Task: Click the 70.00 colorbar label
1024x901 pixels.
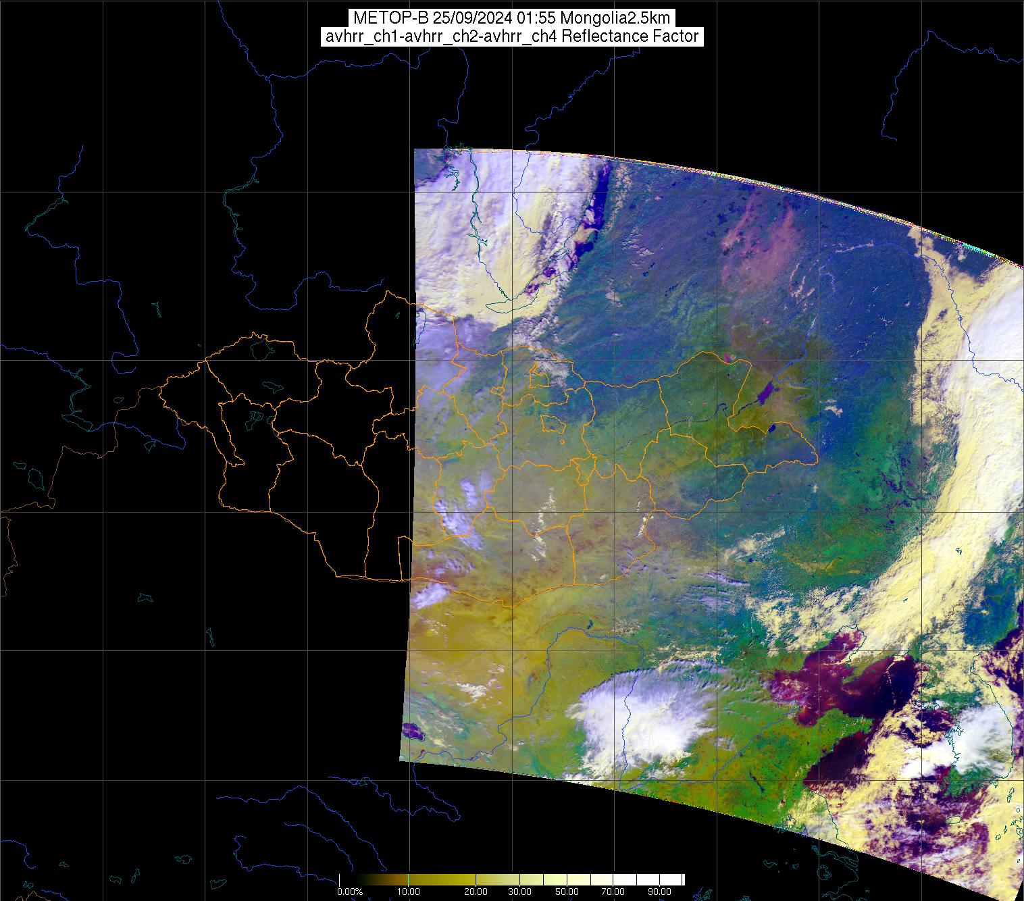Action: (x=613, y=892)
